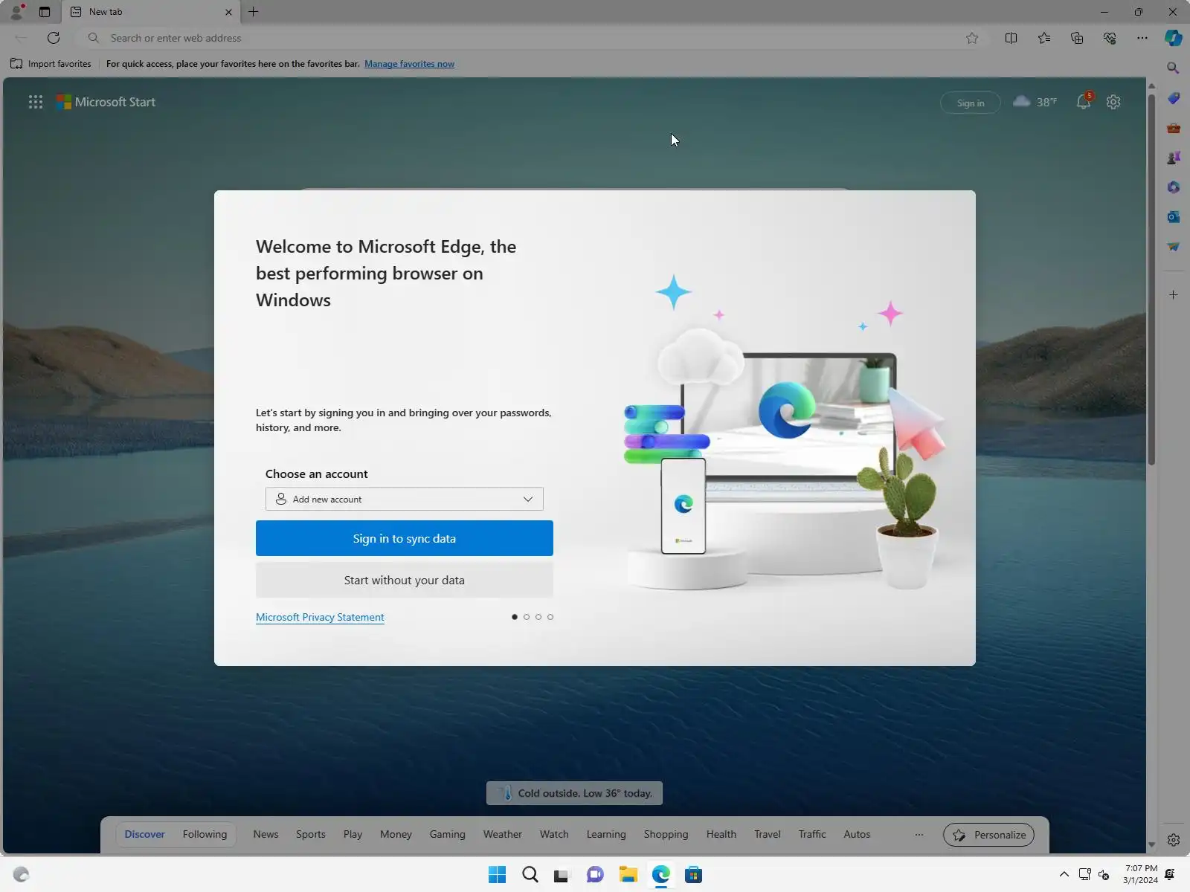Open Games sidebar icon
1190x892 pixels.
1174,158
